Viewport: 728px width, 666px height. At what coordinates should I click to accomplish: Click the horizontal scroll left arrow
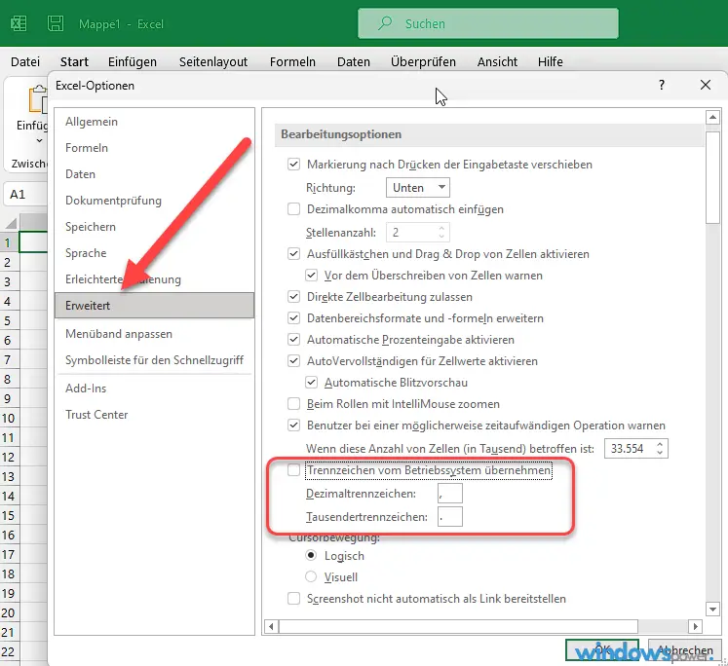click(x=271, y=627)
